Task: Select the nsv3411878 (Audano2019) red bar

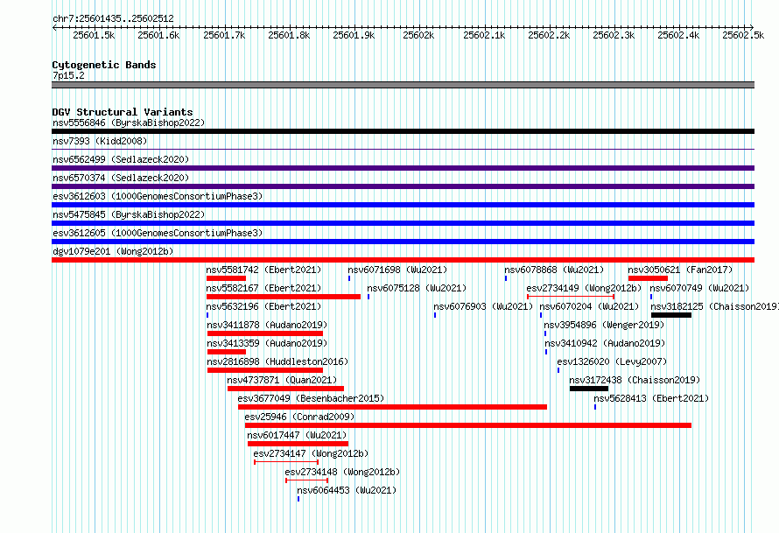Action: point(265,333)
